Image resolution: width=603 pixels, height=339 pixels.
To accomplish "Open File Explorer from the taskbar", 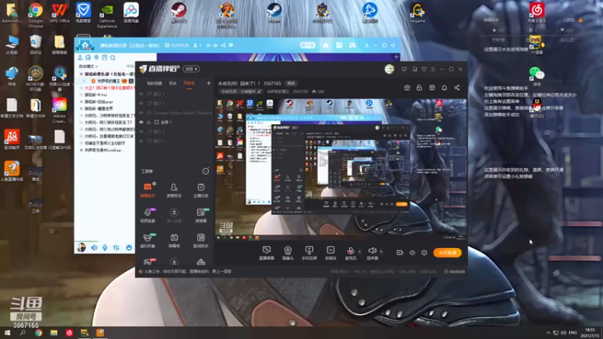I will click(x=54, y=333).
